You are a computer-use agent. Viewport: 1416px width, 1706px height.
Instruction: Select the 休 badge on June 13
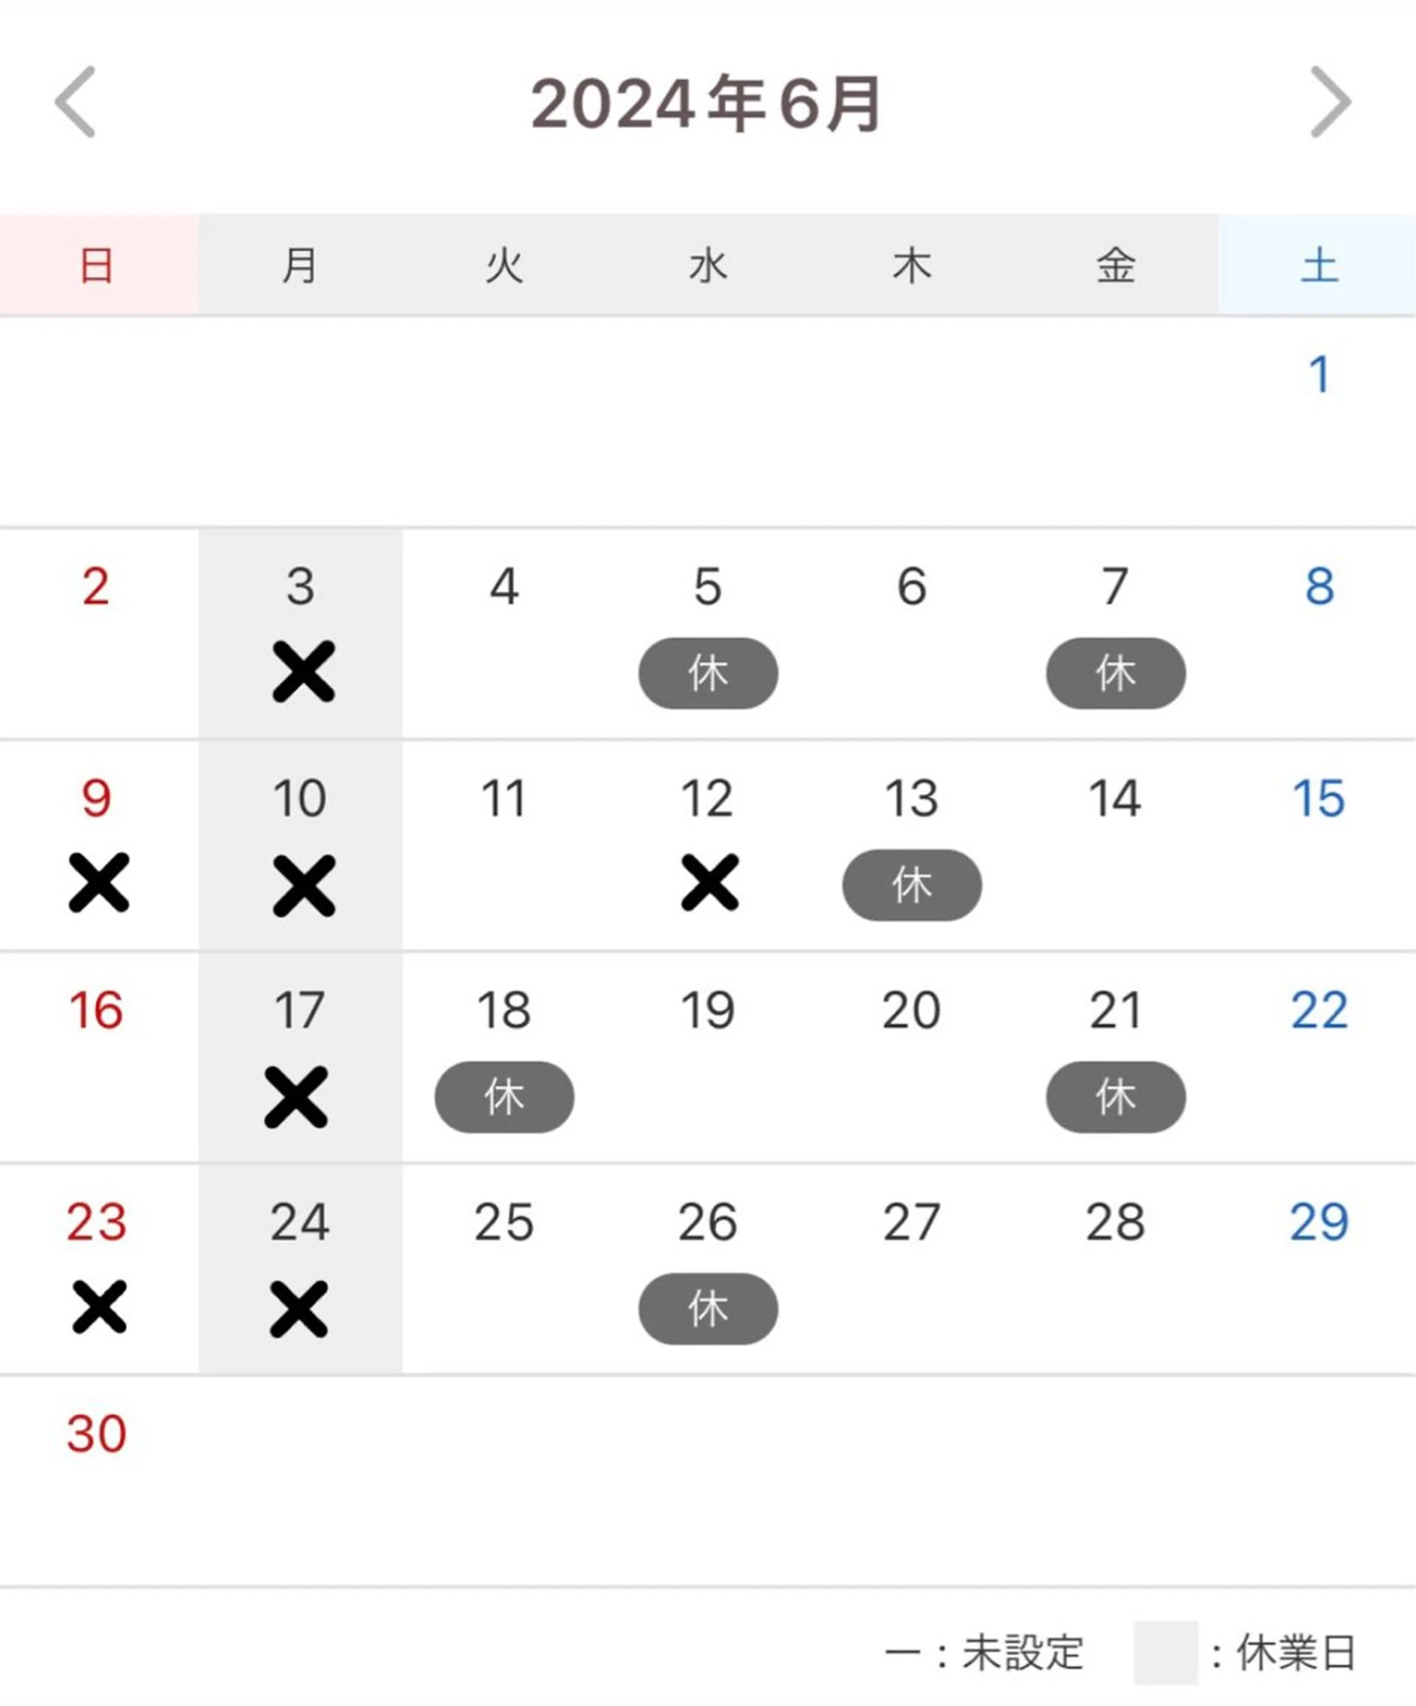tap(912, 885)
